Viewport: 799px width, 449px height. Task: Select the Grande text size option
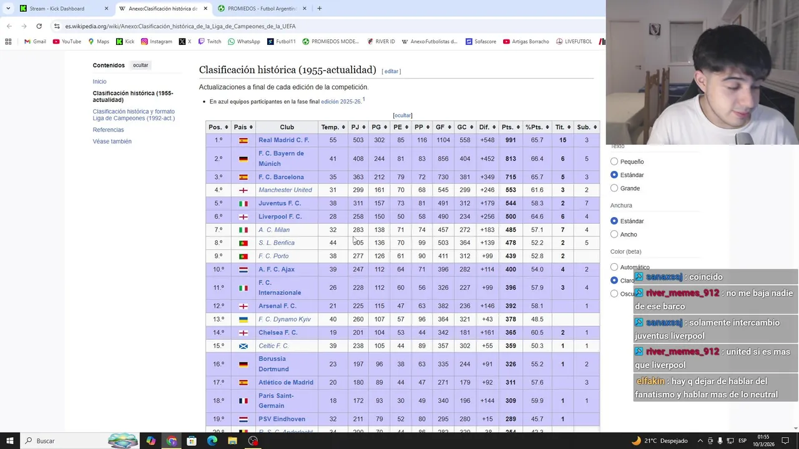[614, 188]
